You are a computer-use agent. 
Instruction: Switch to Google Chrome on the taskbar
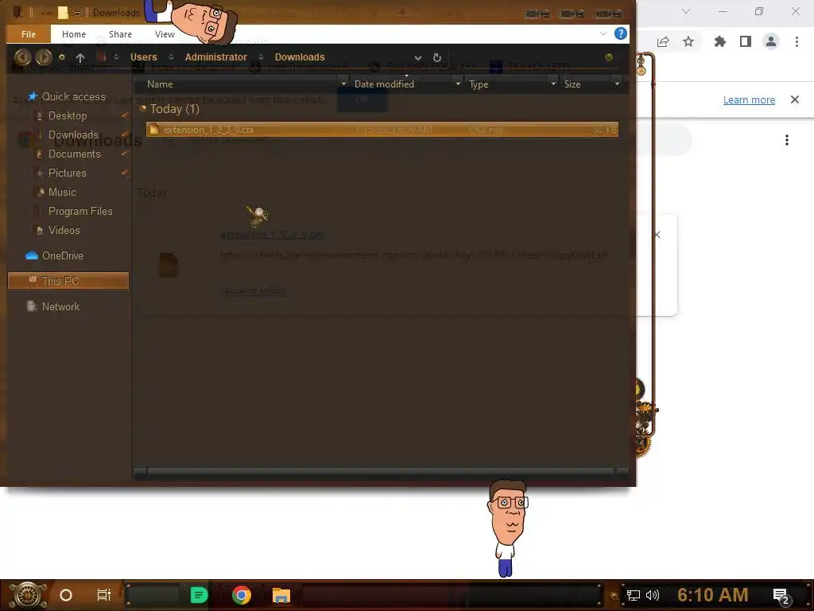[242, 595]
